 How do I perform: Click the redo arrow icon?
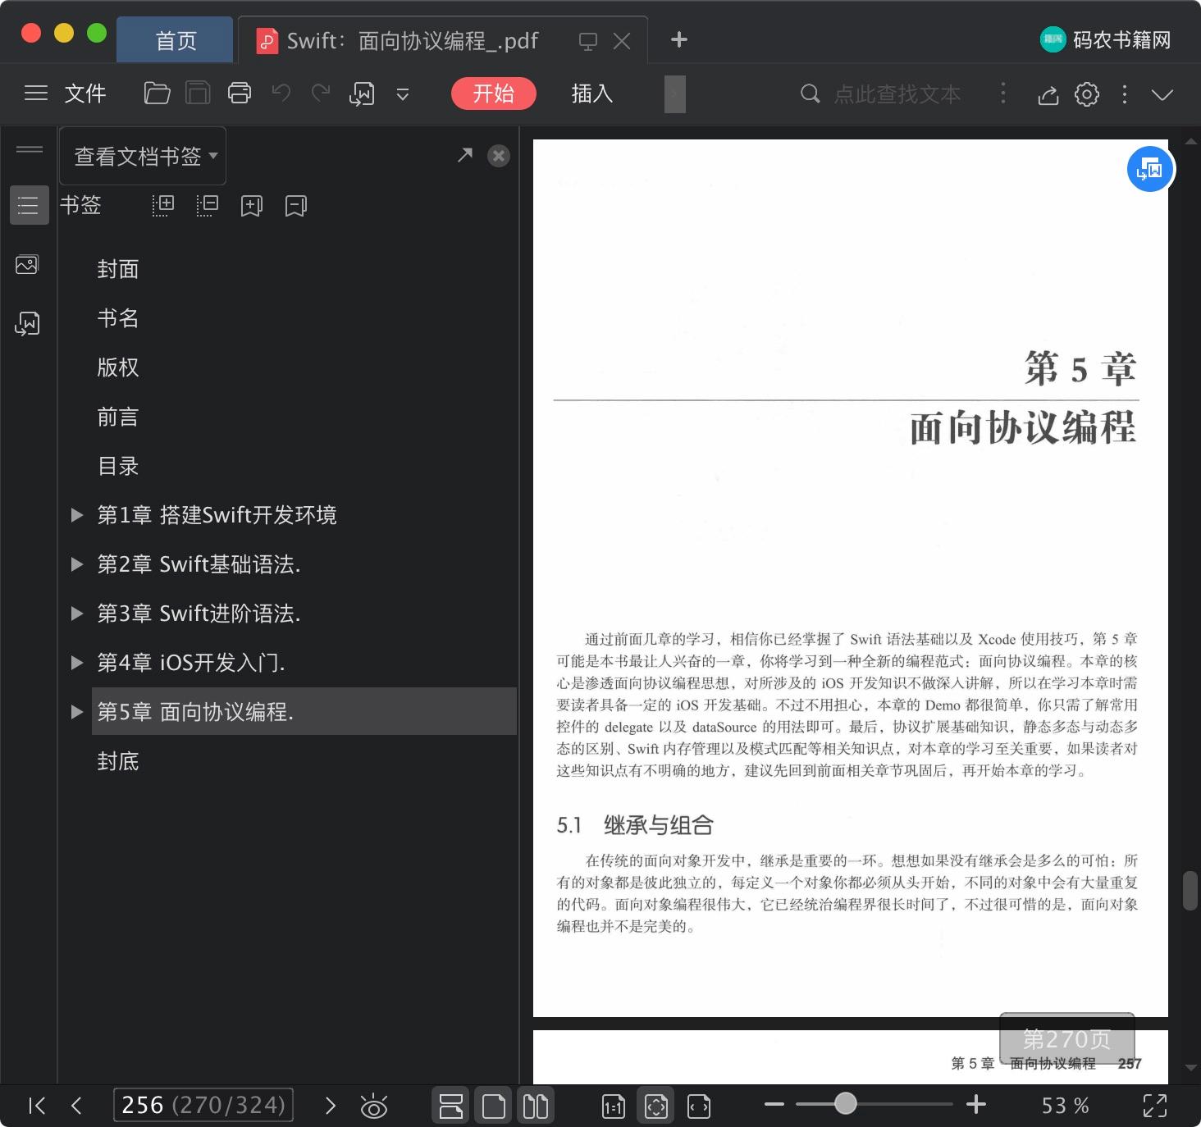coord(321,93)
